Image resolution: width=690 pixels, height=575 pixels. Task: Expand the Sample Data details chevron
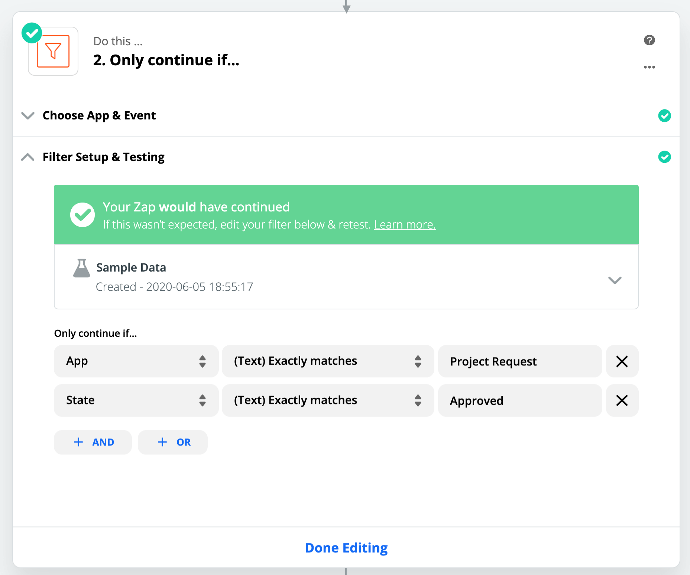615,280
